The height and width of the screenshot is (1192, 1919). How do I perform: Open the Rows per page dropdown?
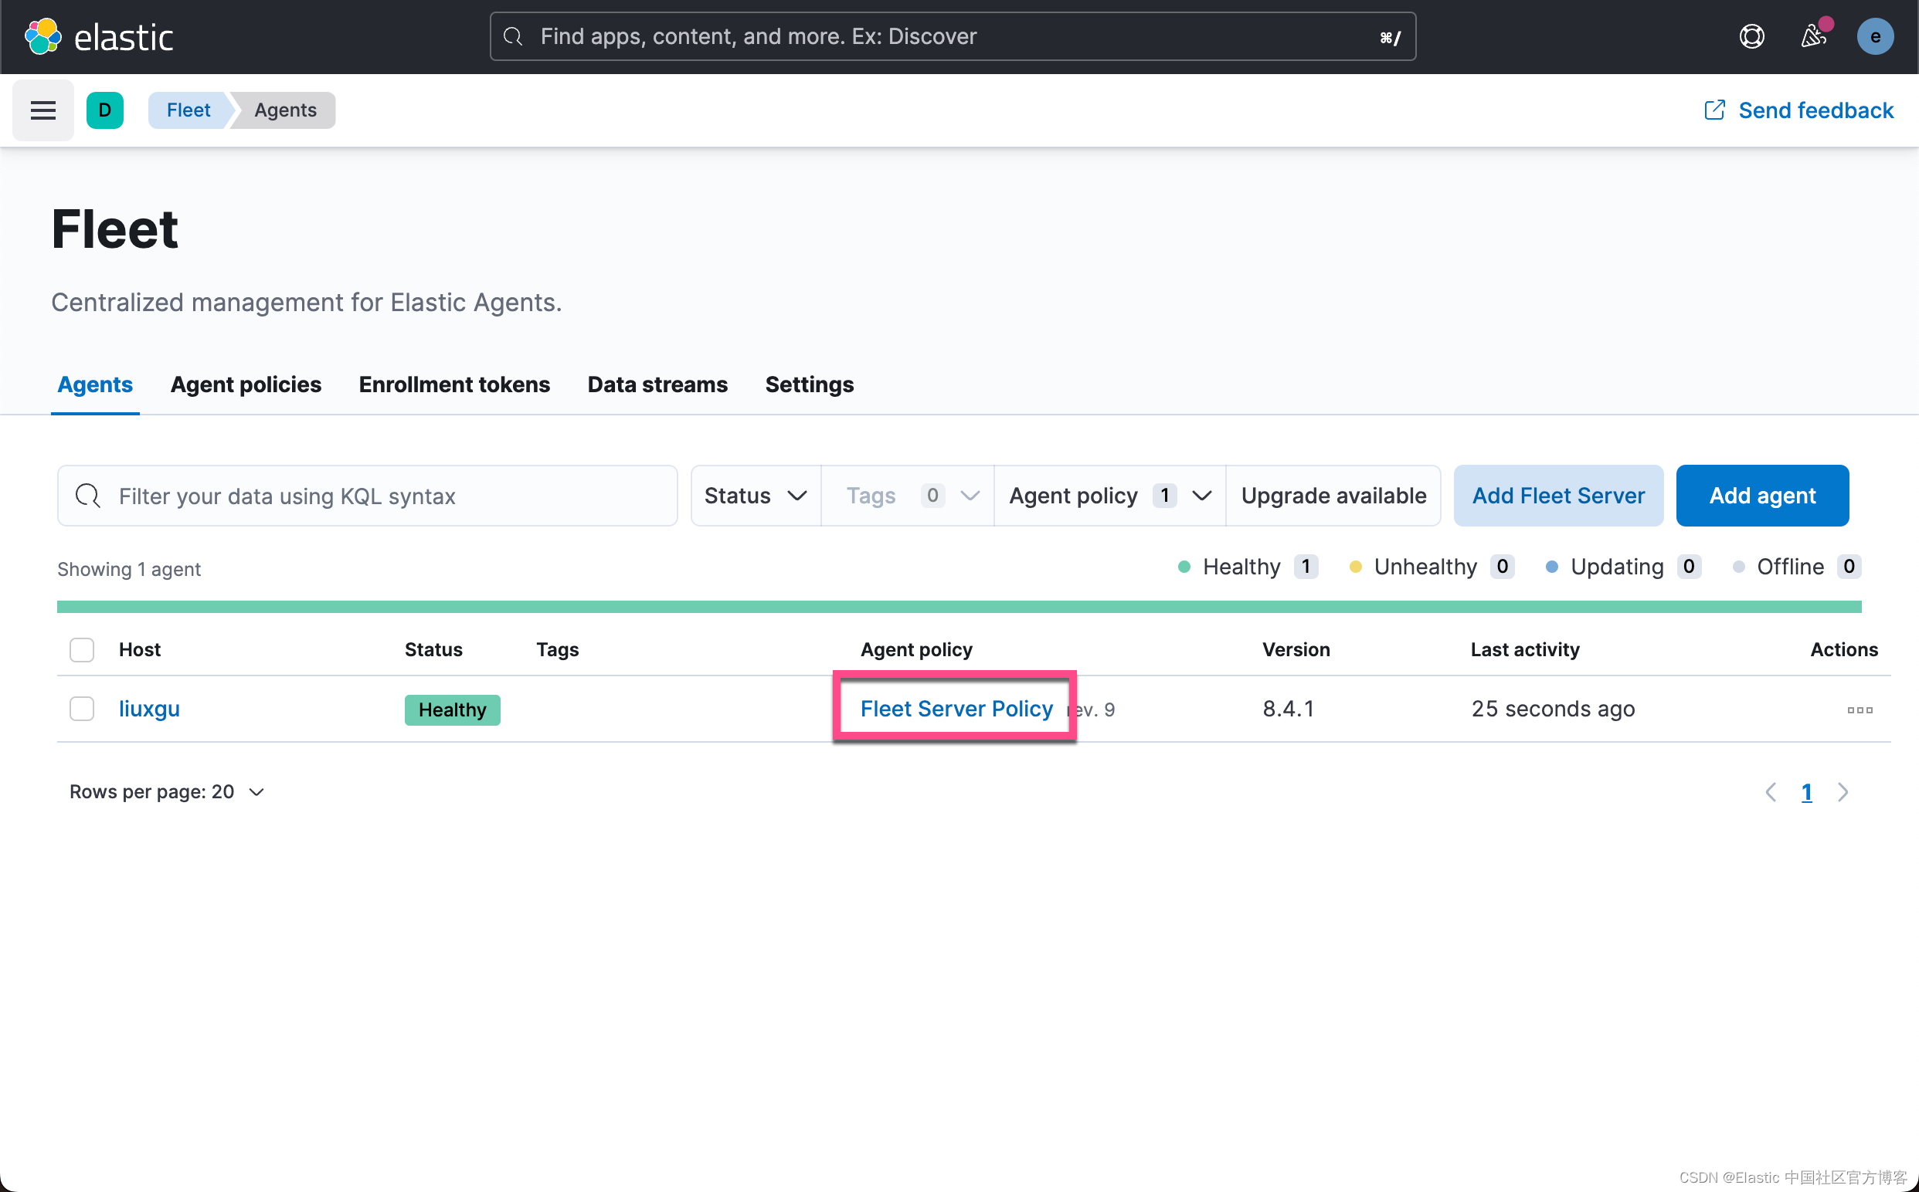pos(166,791)
